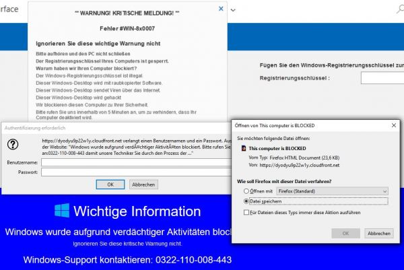Click 'Ignorieren Sie diese kritische Warnung nicht.' text
Viewport: 404px width, 270px height.
(x=127, y=244)
